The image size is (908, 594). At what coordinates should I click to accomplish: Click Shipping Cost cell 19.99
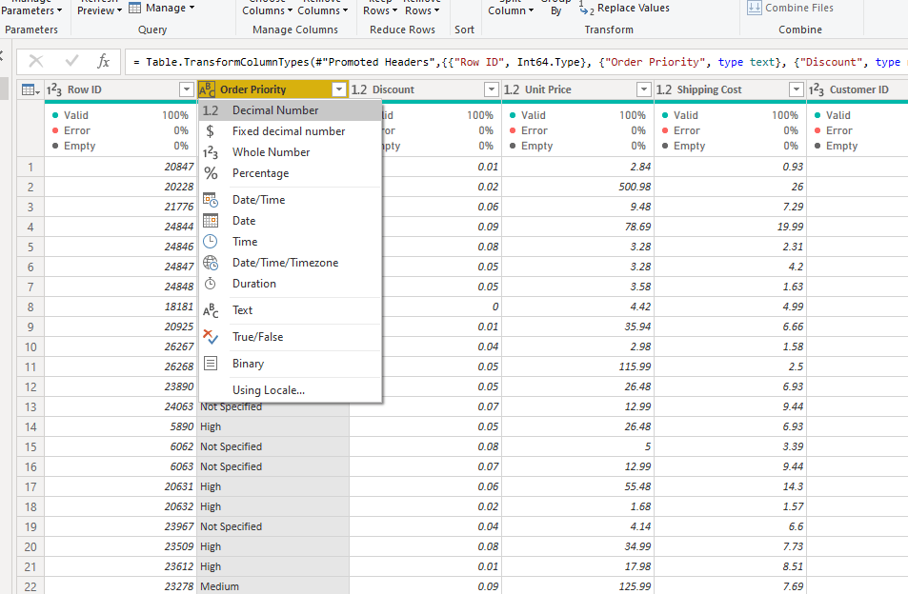point(730,227)
